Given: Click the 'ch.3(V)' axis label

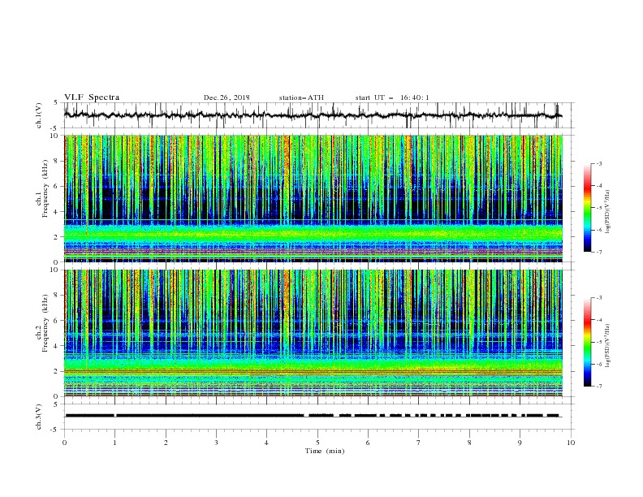Looking at the screenshot, I should pos(39,417).
